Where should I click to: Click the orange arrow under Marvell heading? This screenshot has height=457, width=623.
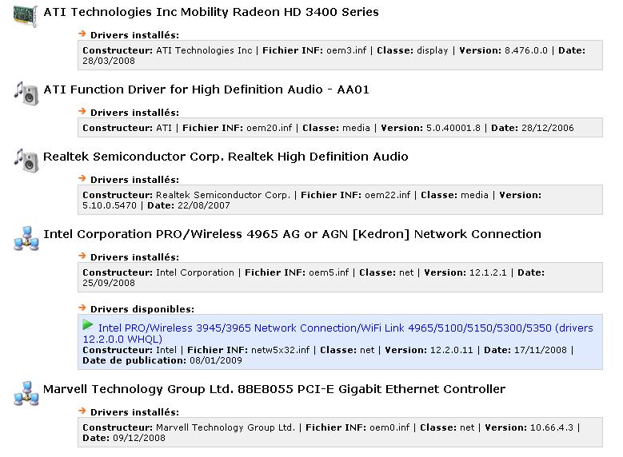pyautogui.click(x=82, y=411)
